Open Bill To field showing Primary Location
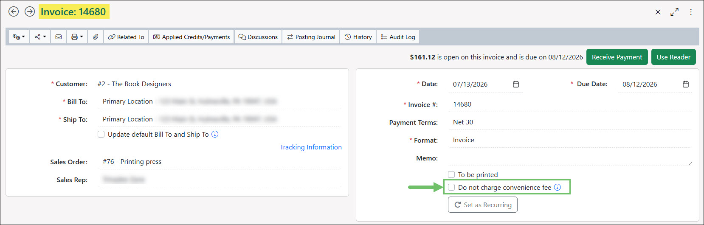The width and height of the screenshot is (704, 225). point(219,101)
